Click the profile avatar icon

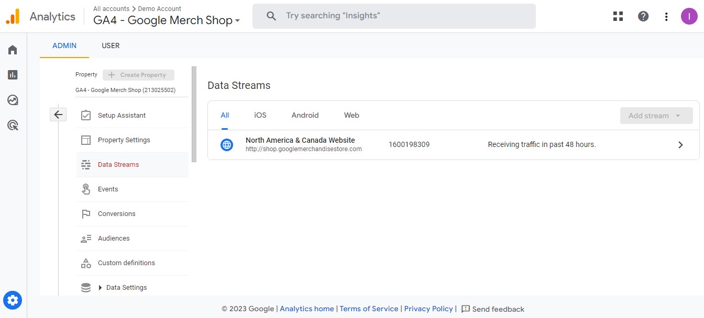pos(689,16)
